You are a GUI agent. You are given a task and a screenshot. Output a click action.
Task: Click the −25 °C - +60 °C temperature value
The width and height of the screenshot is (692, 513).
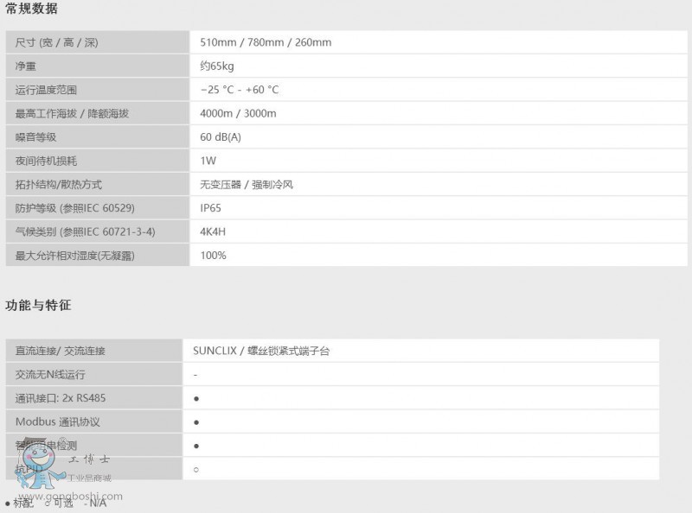pyautogui.click(x=240, y=90)
